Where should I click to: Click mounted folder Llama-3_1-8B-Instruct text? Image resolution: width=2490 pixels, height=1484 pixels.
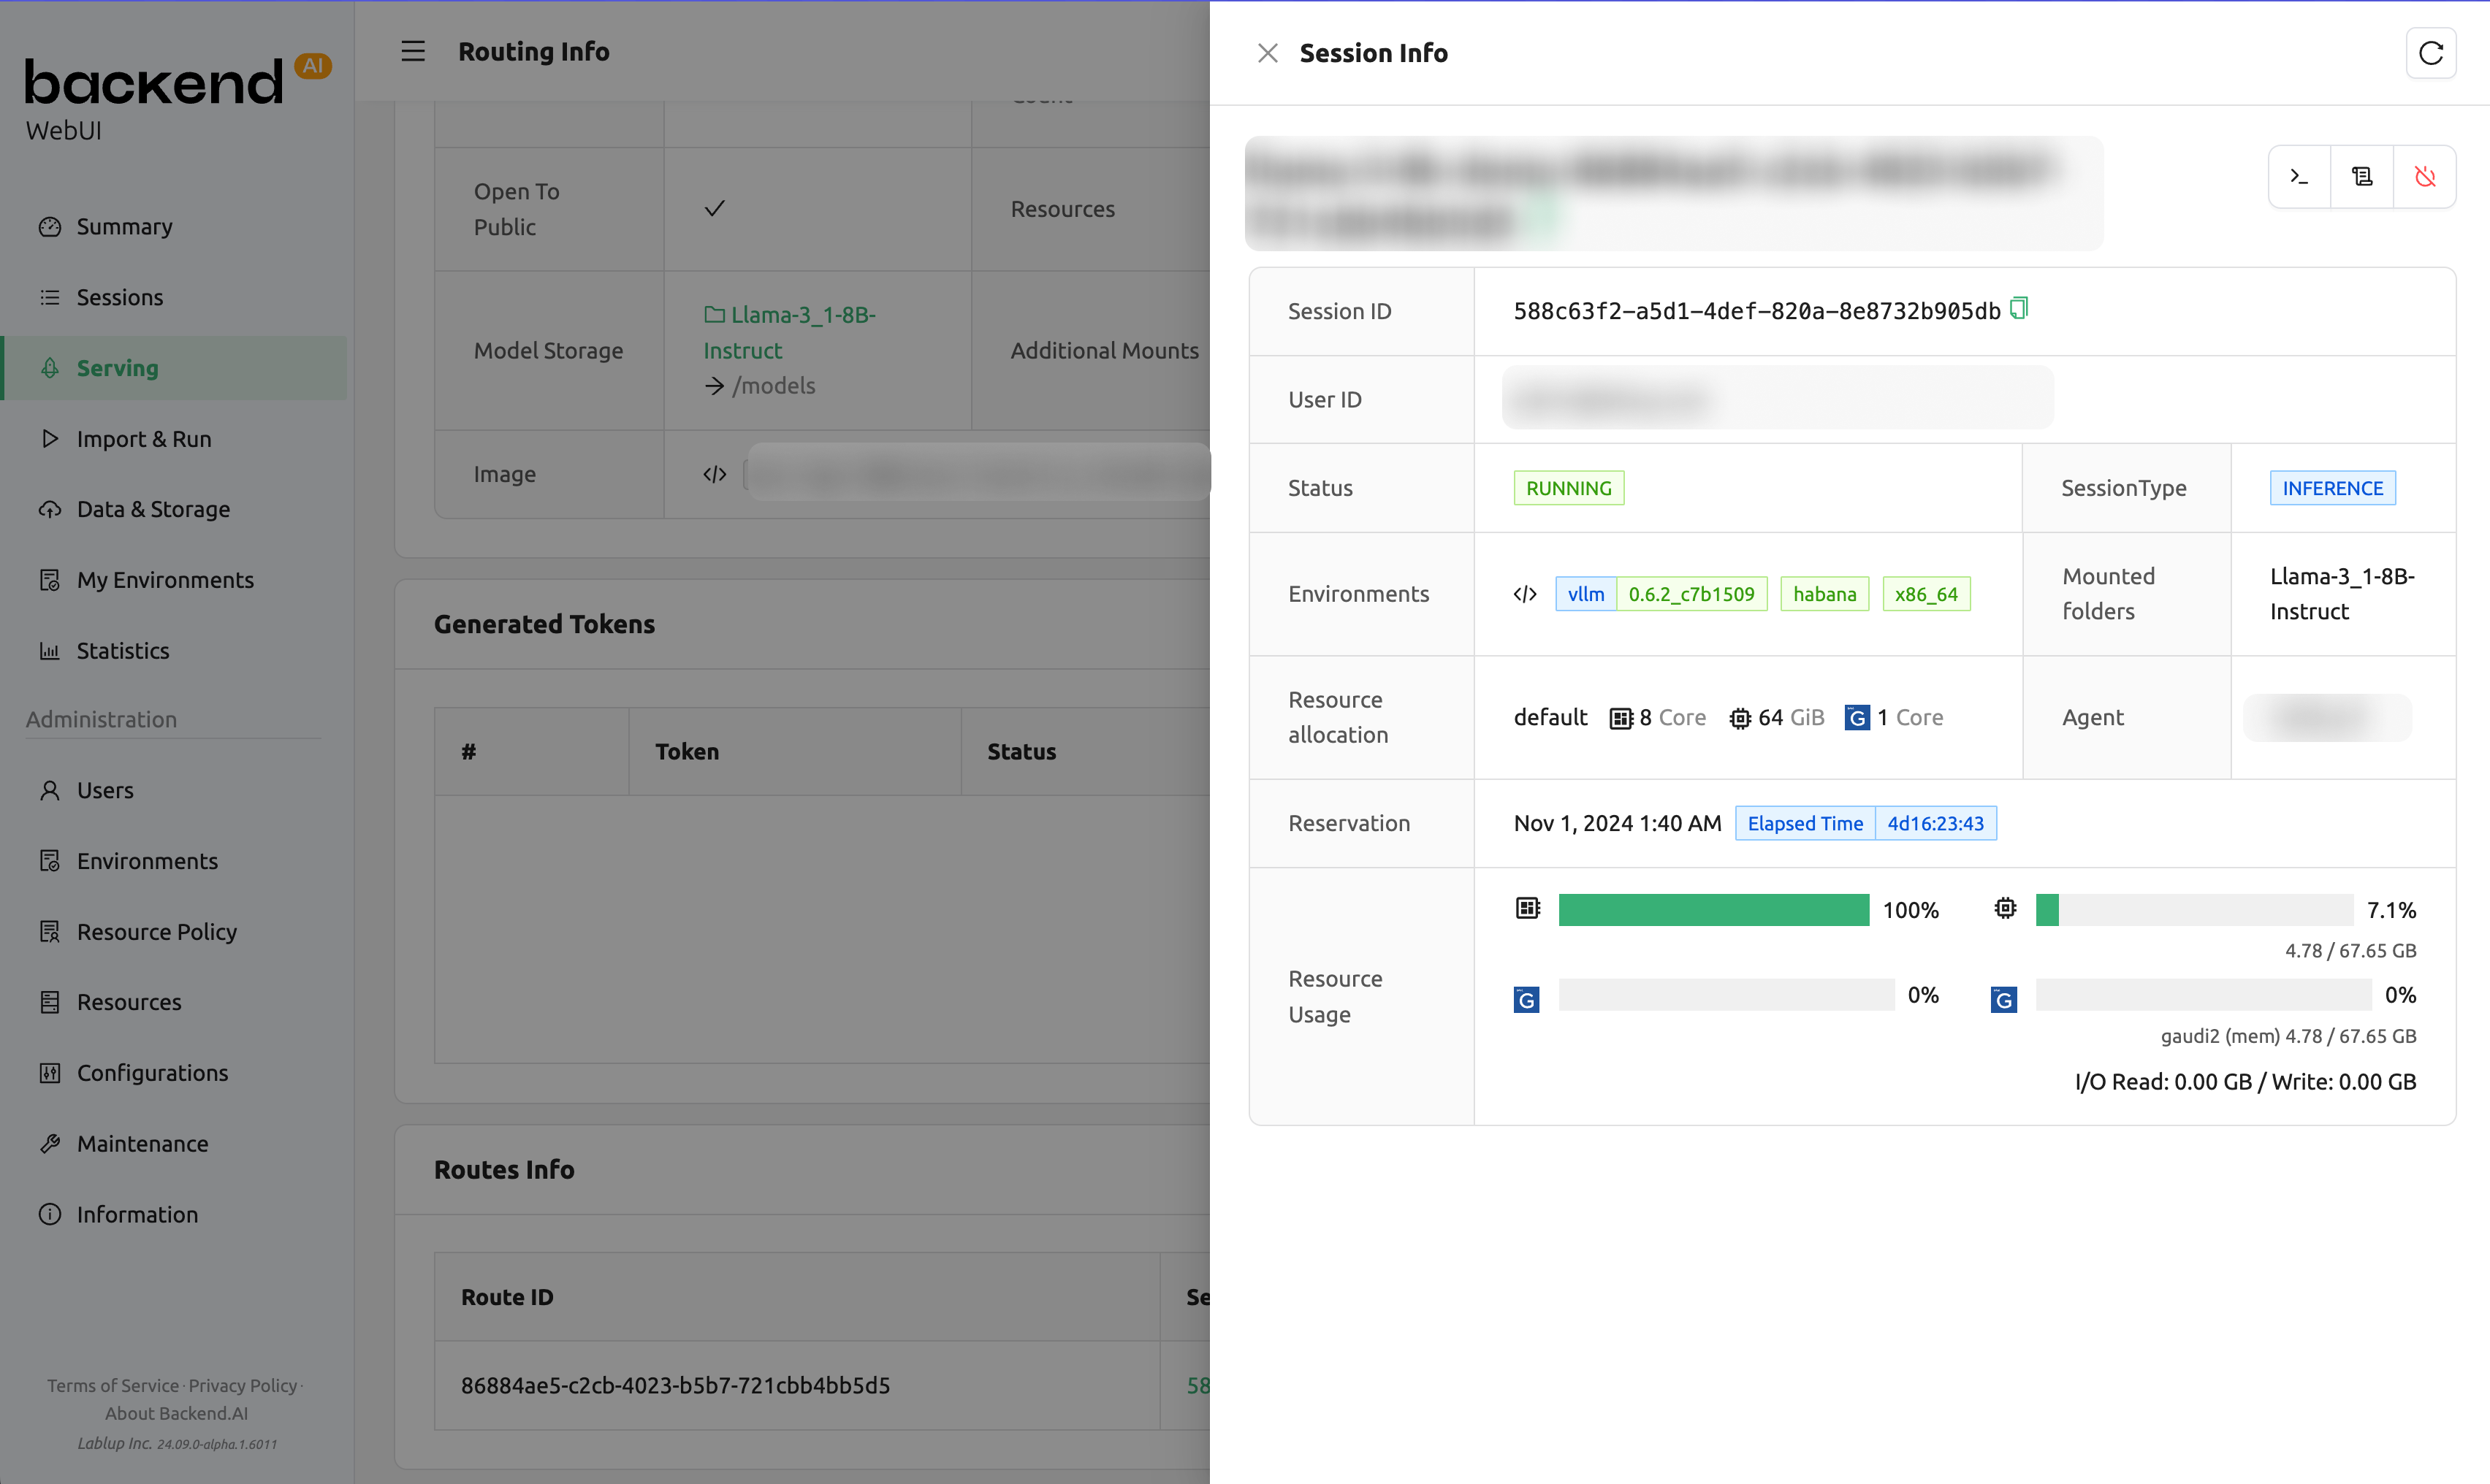2342,594
